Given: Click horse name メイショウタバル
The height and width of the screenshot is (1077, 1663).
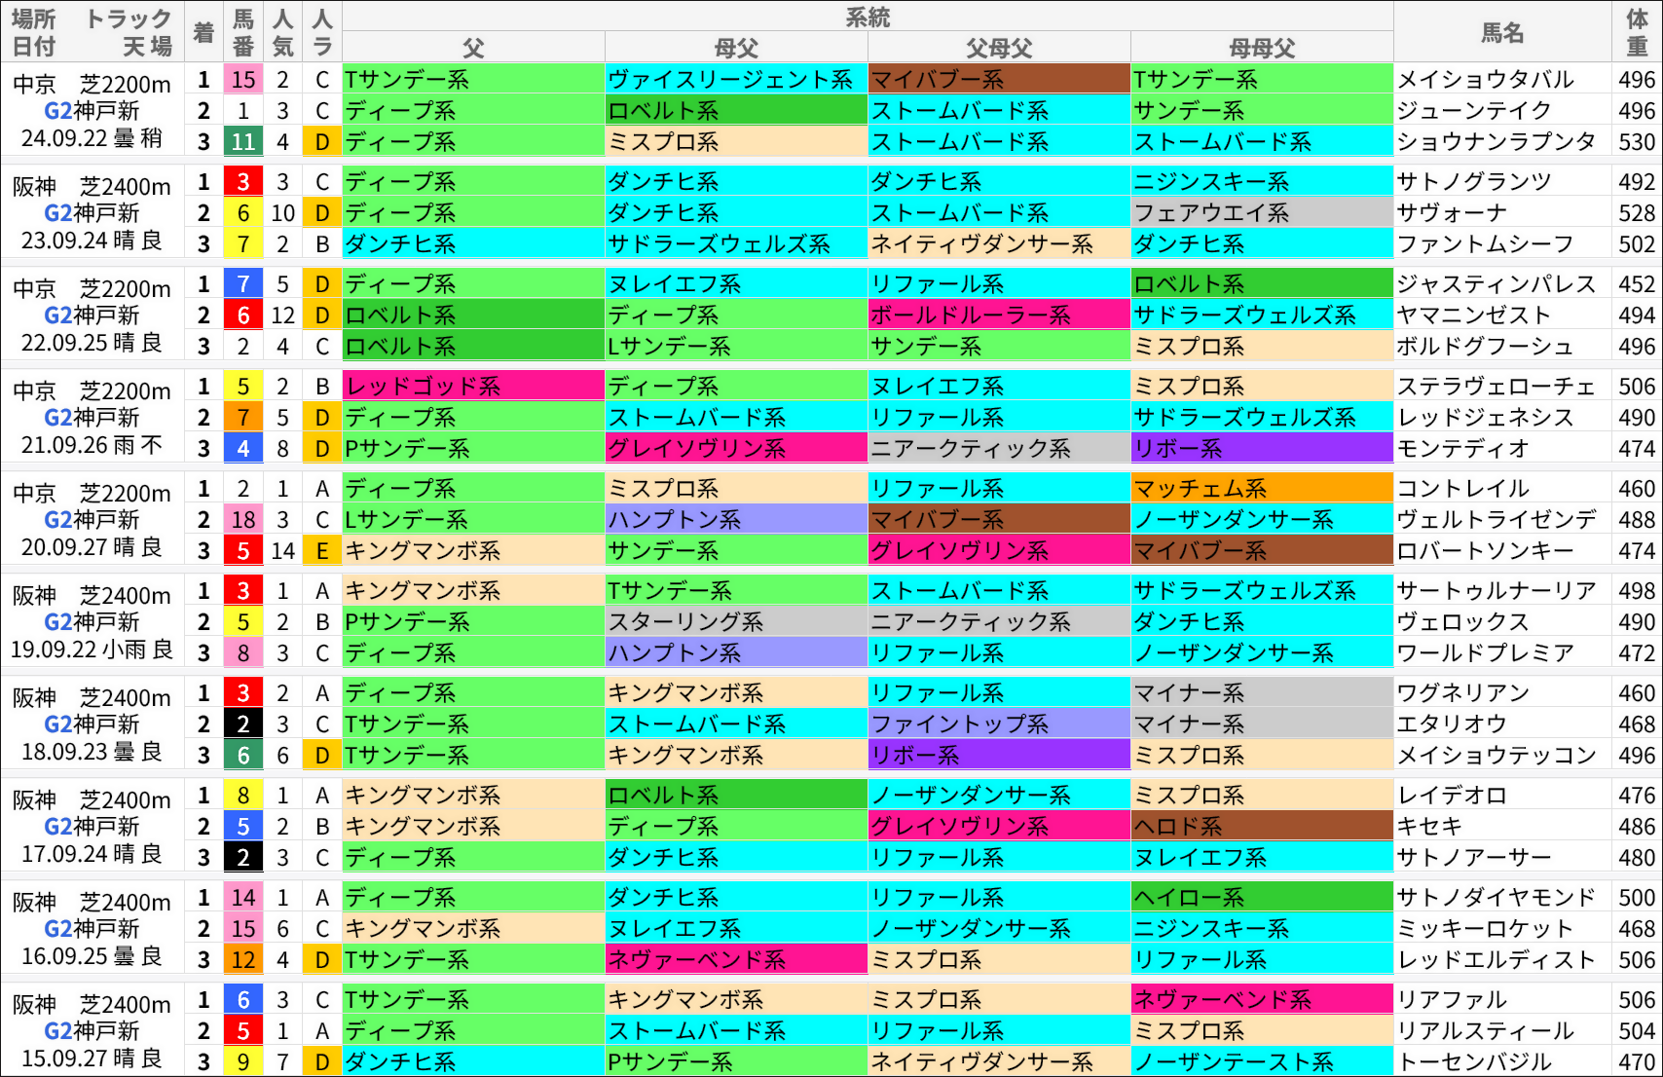Looking at the screenshot, I should click(1486, 80).
